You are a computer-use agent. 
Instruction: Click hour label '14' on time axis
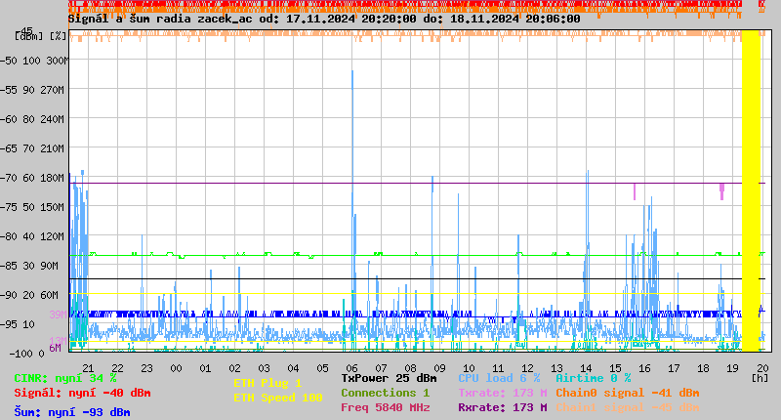[587, 368]
